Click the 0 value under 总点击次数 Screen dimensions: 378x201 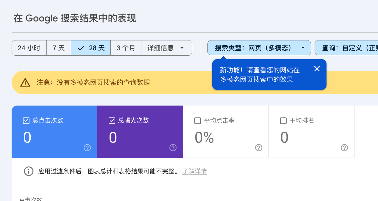click(x=27, y=138)
